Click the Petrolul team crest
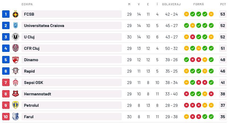 point(16,105)
